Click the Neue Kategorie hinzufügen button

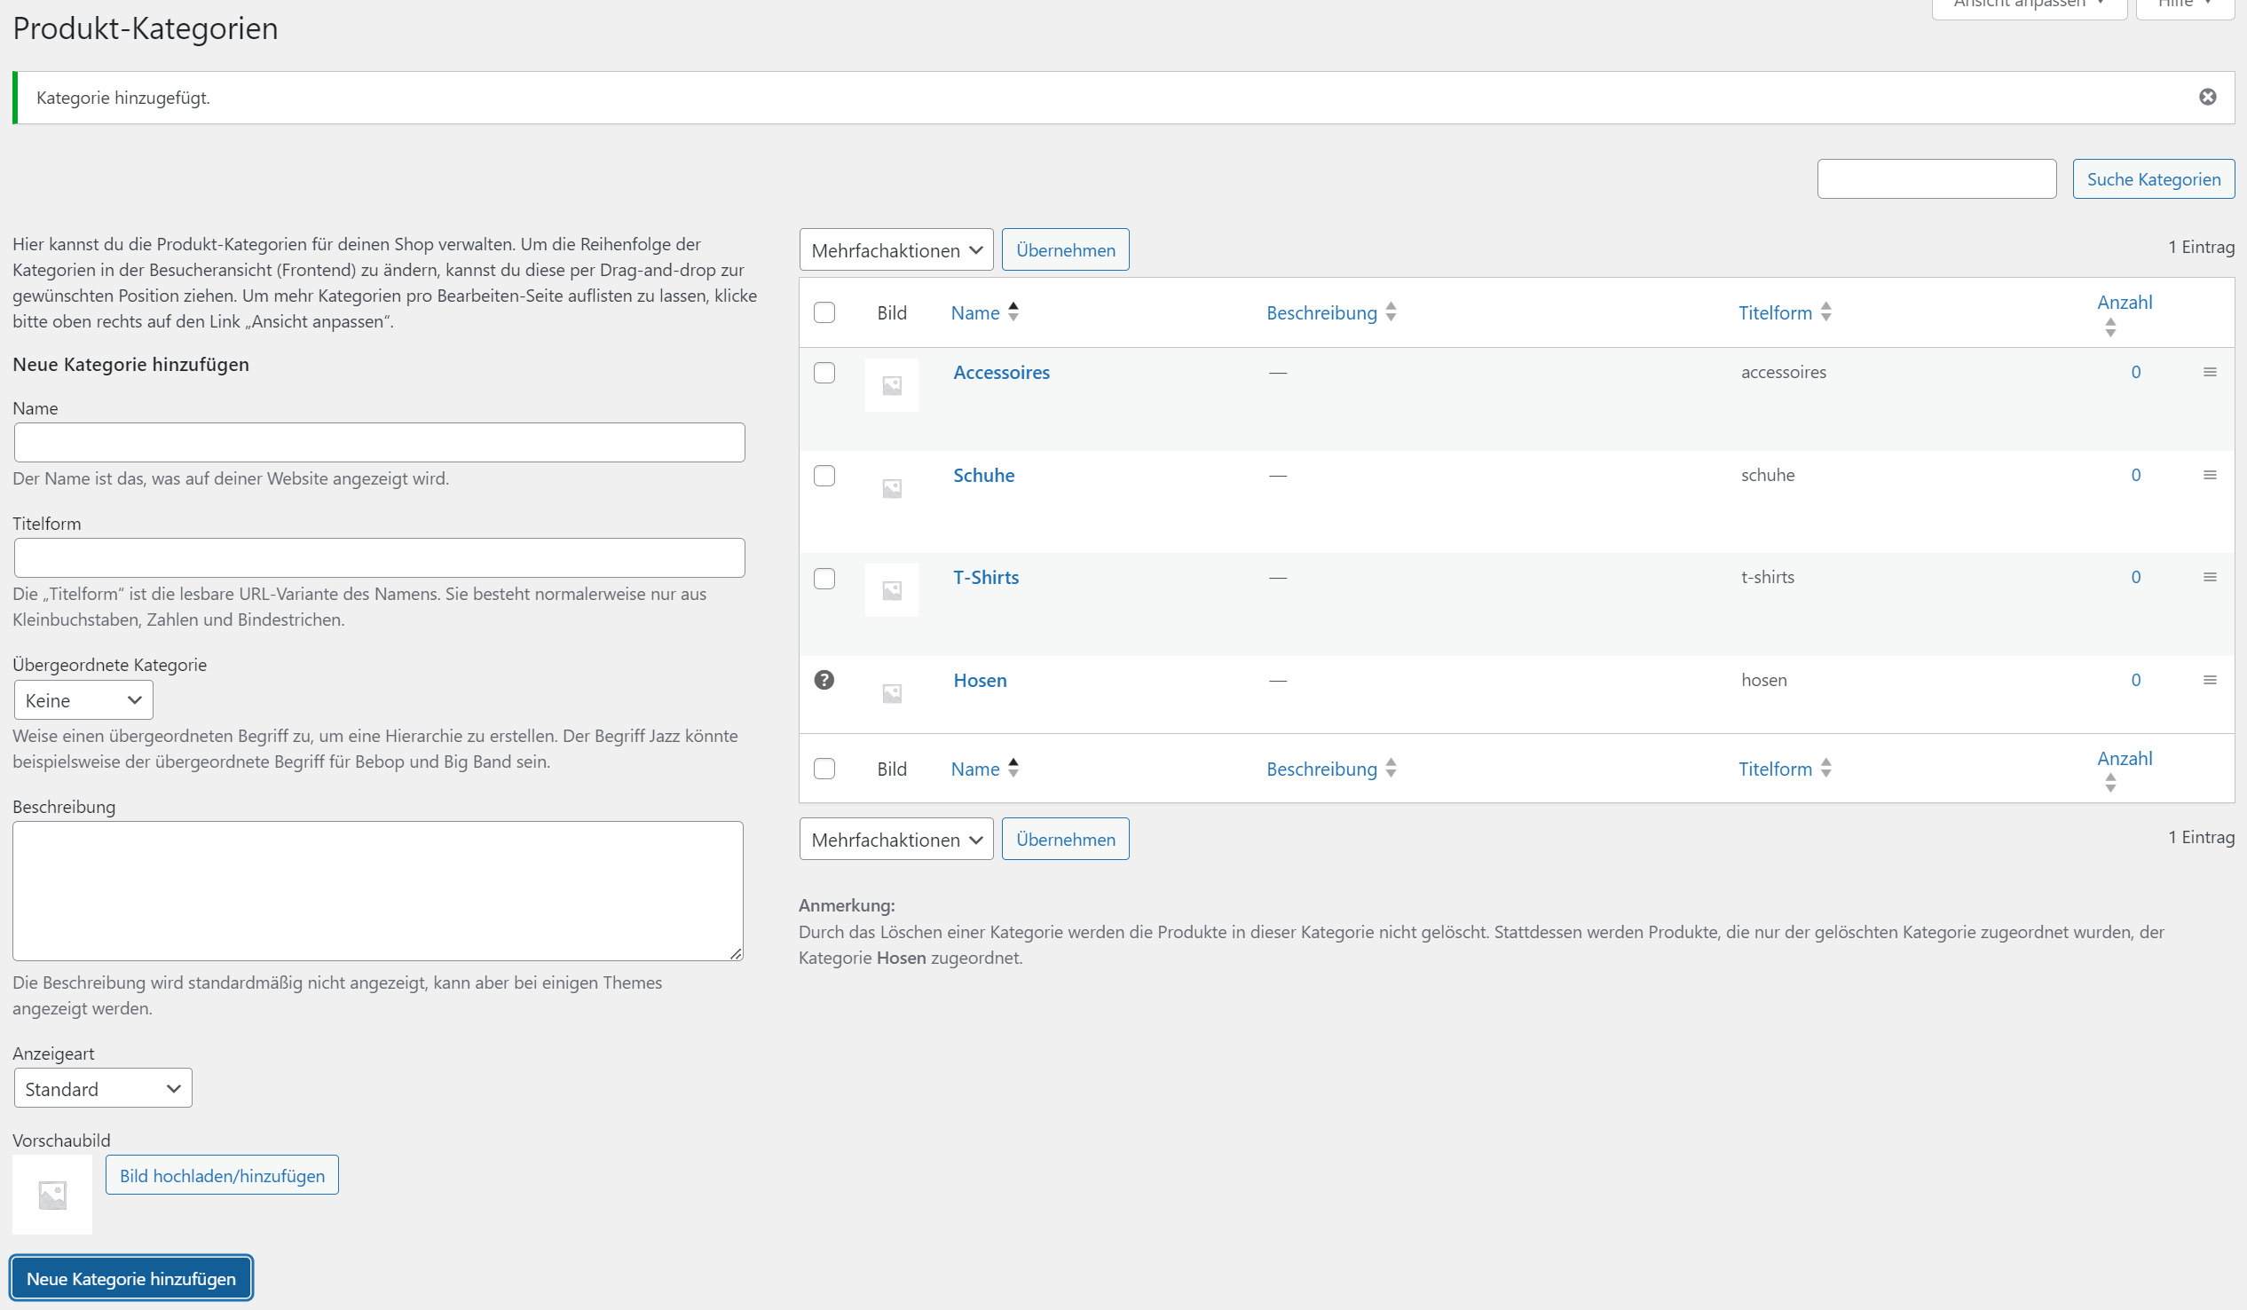tap(131, 1278)
